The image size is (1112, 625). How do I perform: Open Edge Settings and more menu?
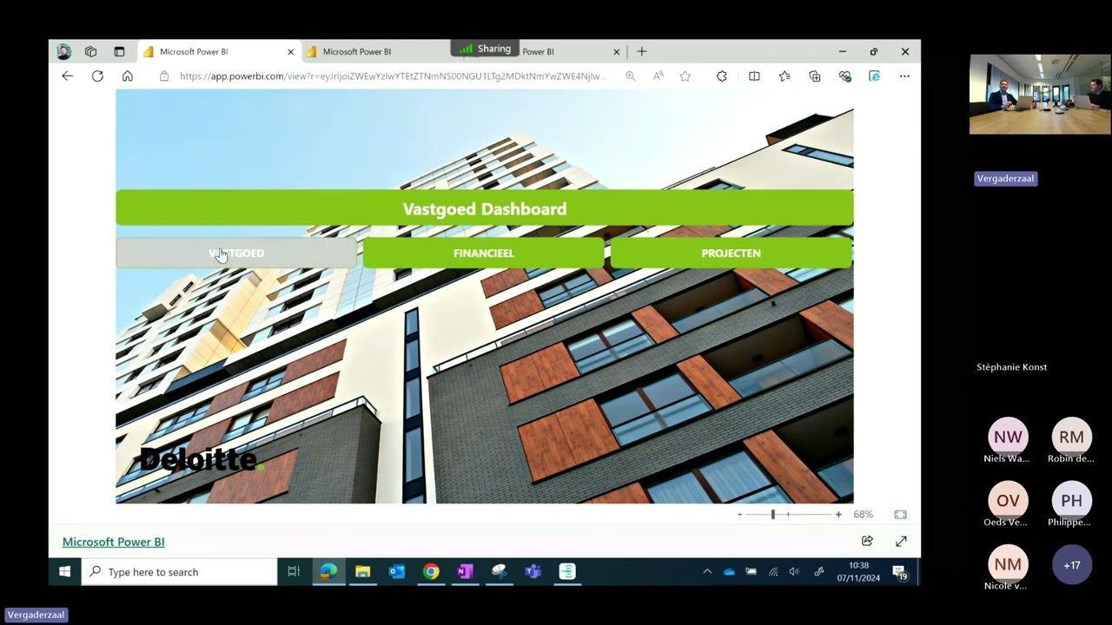click(x=904, y=76)
